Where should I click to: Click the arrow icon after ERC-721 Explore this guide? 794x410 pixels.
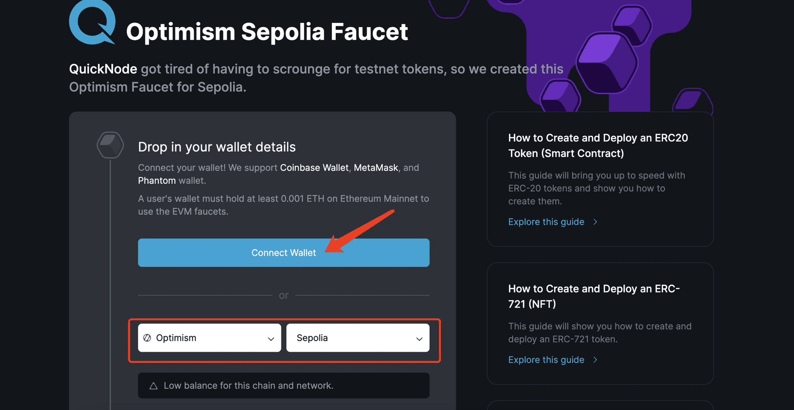click(595, 360)
